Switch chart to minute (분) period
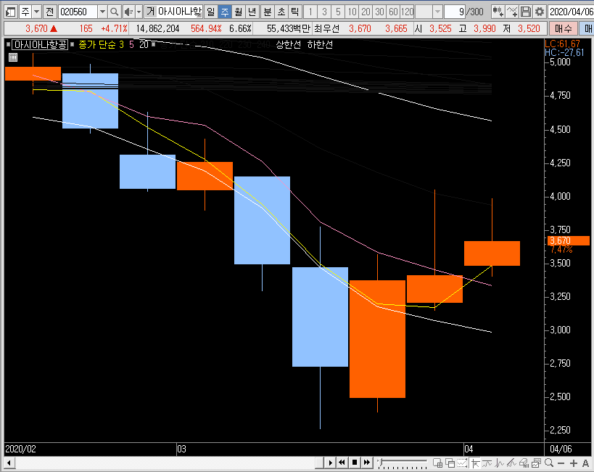The width and height of the screenshot is (594, 472). point(268,12)
